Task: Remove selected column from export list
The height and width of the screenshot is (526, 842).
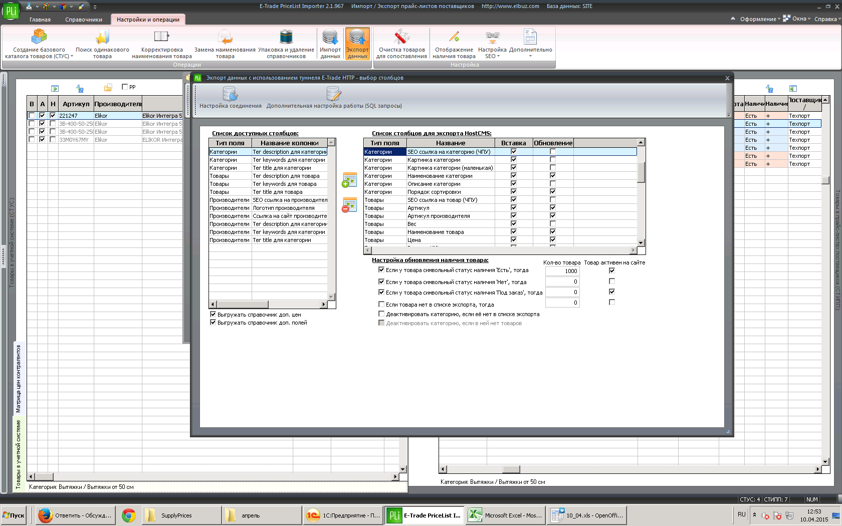Action: click(x=349, y=205)
